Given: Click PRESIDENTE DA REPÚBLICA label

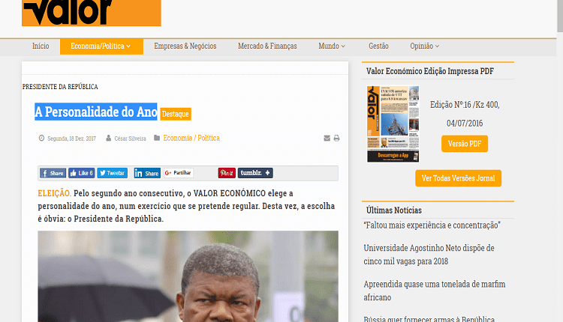Looking at the screenshot, I should 60,87.
